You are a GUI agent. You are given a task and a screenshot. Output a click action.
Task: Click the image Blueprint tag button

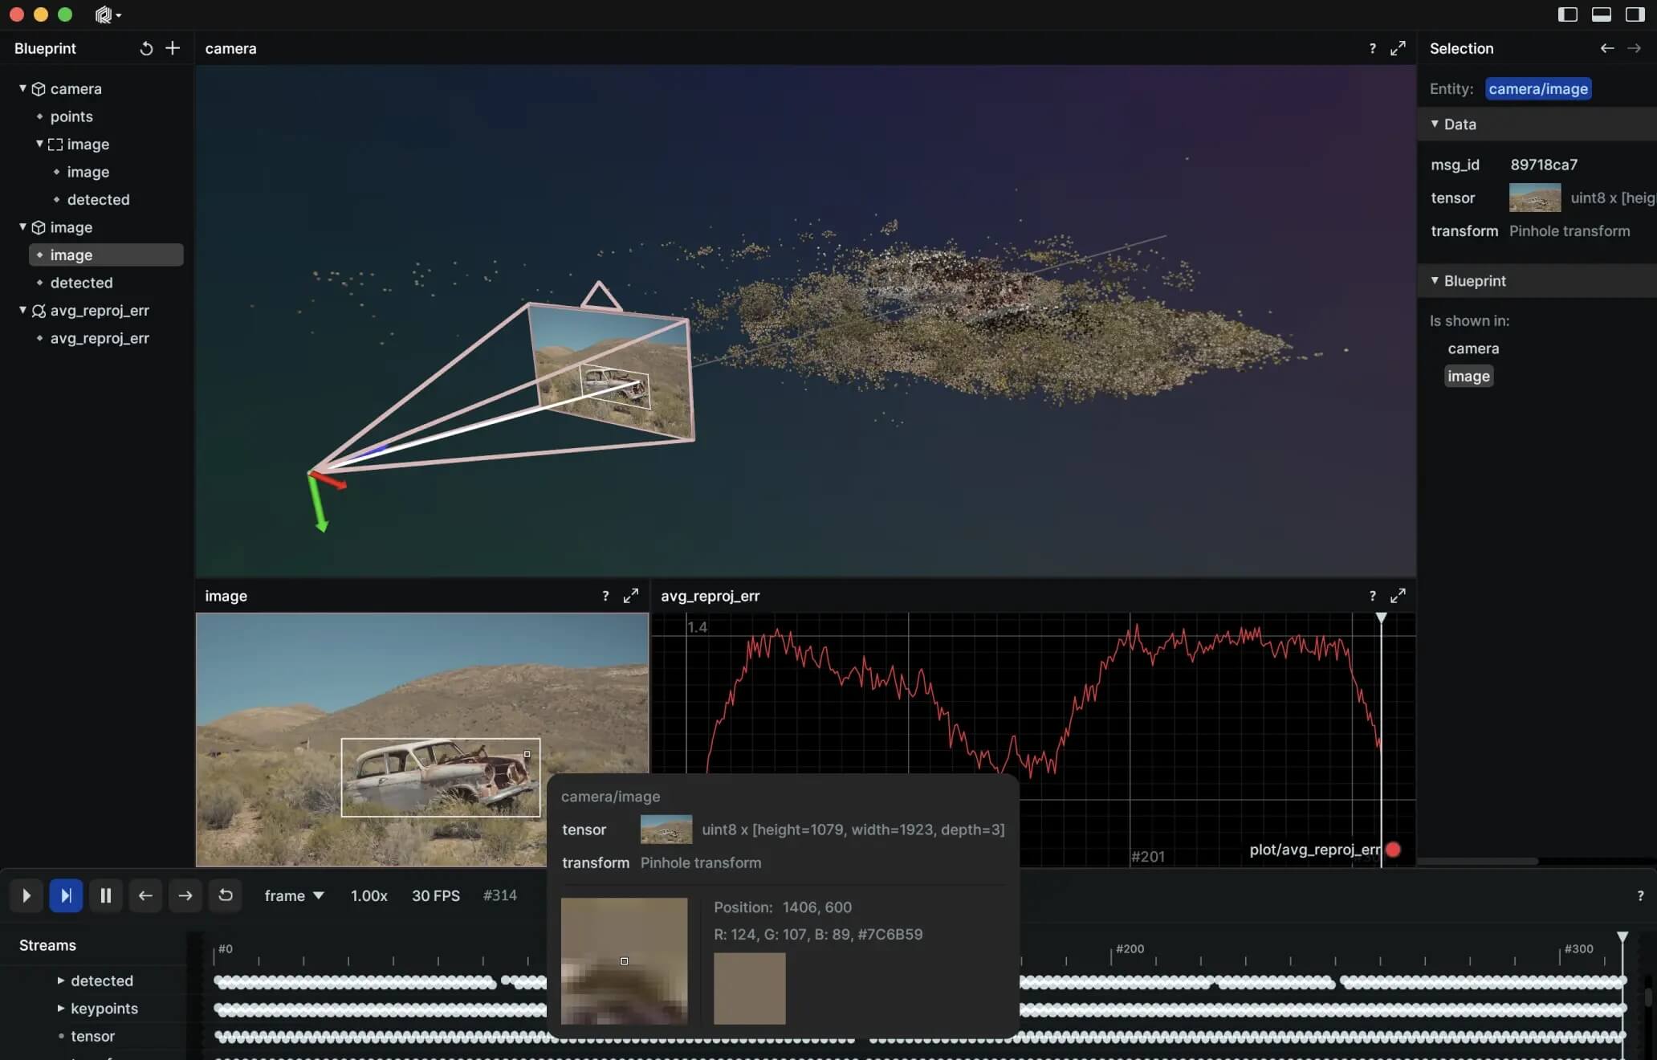[1468, 376]
